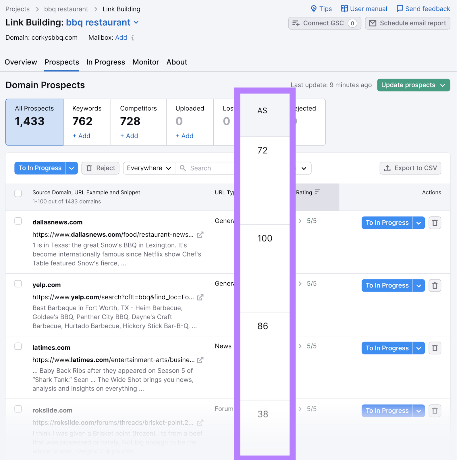Open external link icon for dallasnews.com URL
Screen dimensions: 457x460
pyautogui.click(x=200, y=235)
